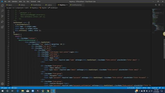This screenshot has width=165, height=93.
Task: Open the editor More Actions menu
Action: [x=162, y=5]
